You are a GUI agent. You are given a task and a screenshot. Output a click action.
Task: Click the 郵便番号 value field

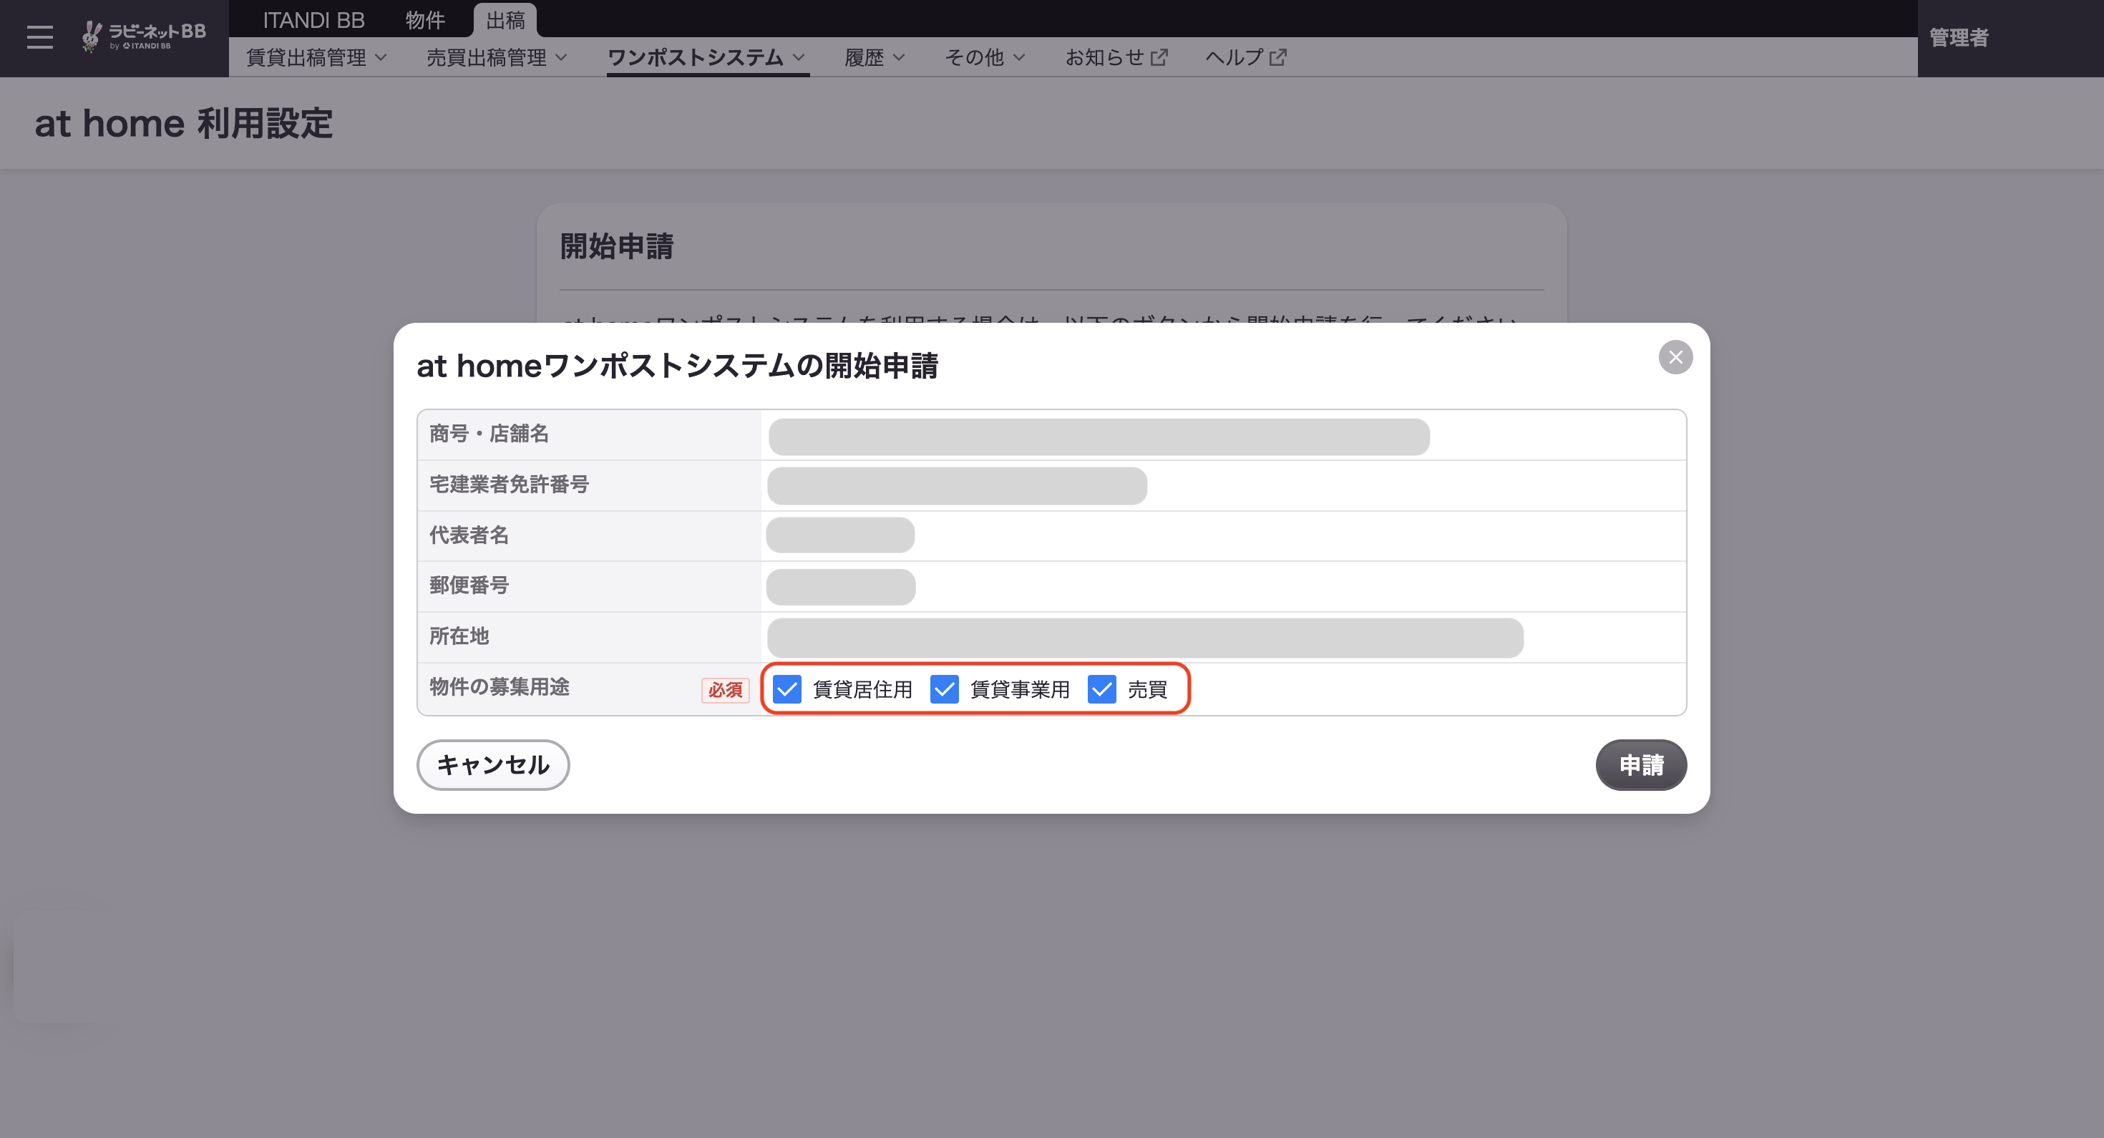842,587
